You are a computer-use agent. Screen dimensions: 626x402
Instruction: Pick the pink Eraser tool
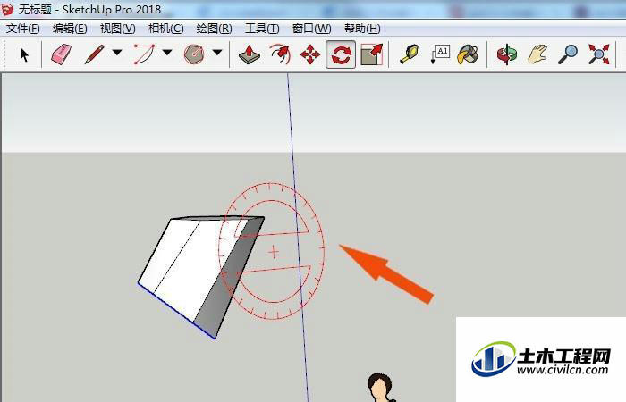pos(62,54)
